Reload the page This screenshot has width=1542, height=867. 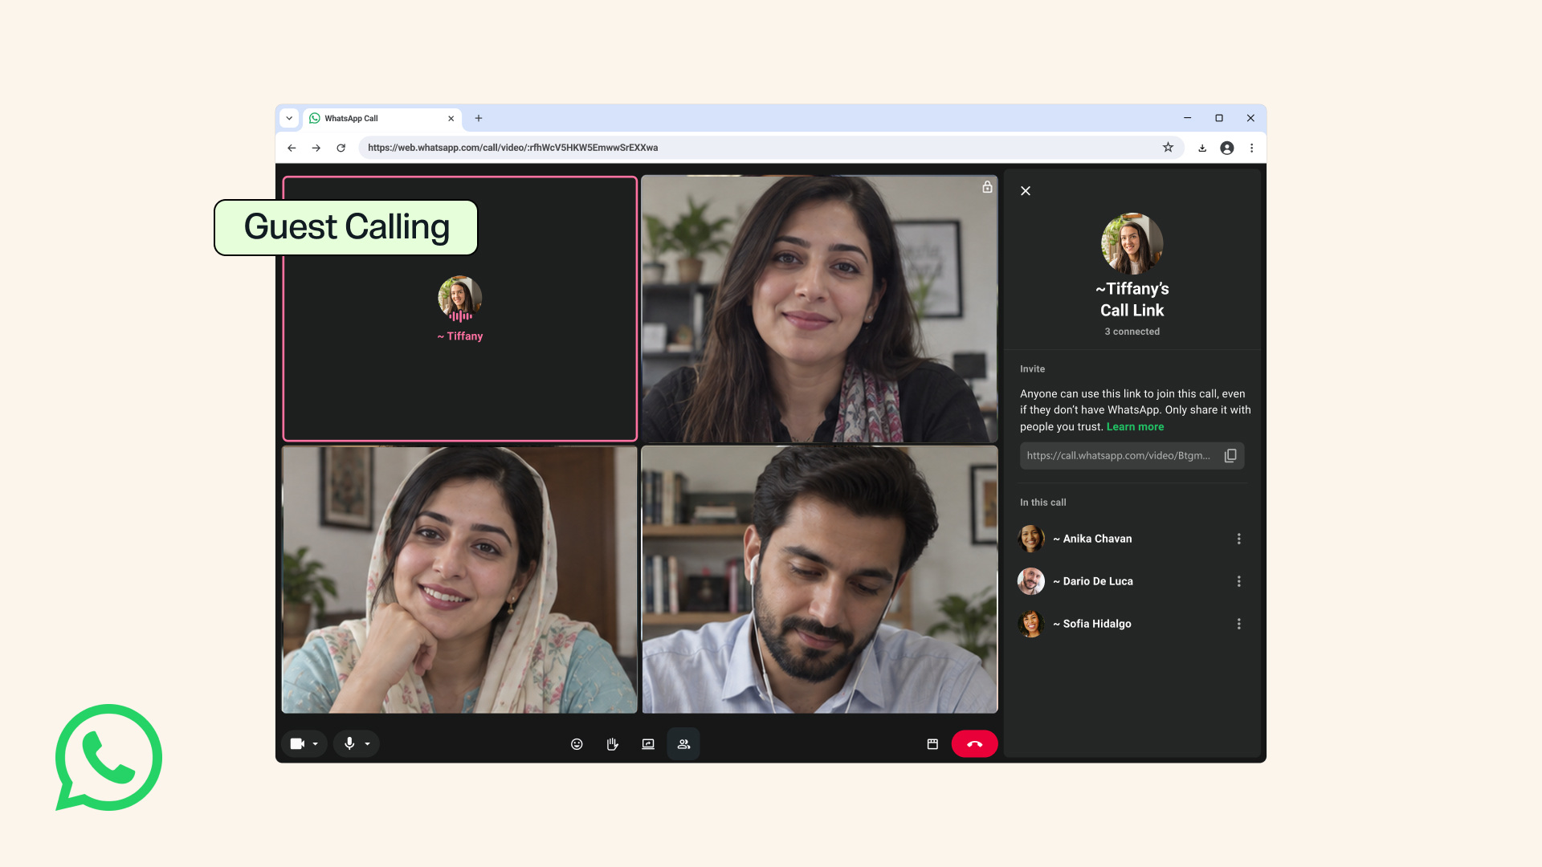pos(341,148)
